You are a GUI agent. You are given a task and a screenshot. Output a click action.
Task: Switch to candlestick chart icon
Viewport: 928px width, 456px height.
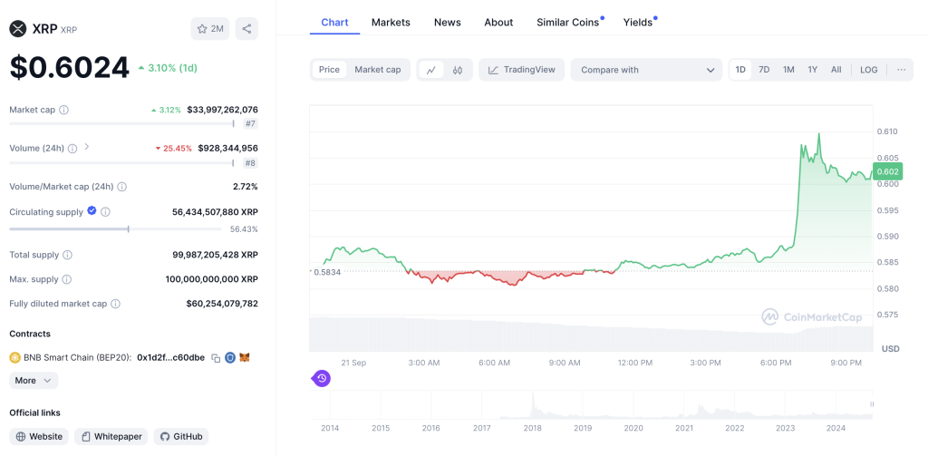(458, 70)
